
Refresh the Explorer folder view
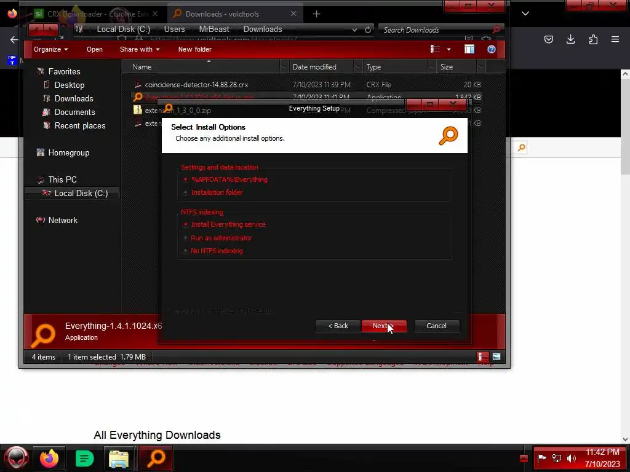pyautogui.click(x=368, y=29)
